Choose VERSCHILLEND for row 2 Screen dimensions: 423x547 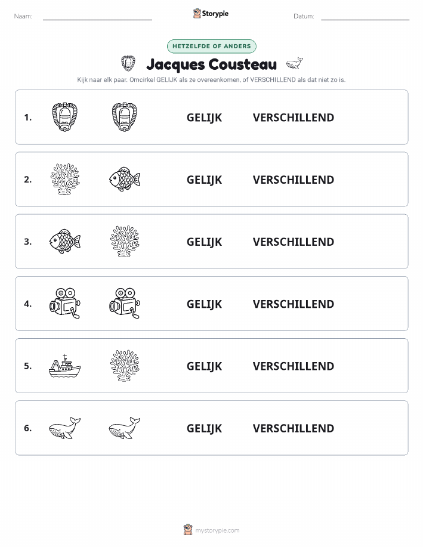click(x=294, y=180)
